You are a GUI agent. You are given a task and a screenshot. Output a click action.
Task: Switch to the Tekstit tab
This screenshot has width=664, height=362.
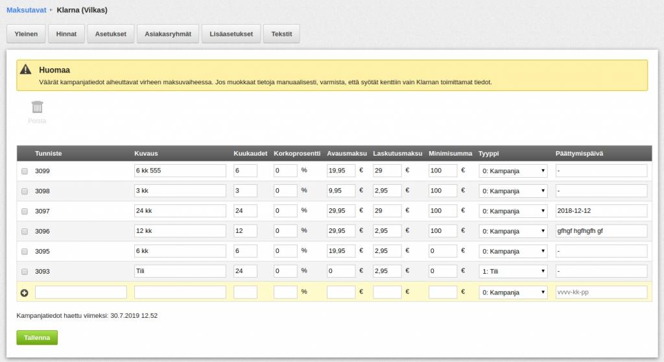click(281, 34)
